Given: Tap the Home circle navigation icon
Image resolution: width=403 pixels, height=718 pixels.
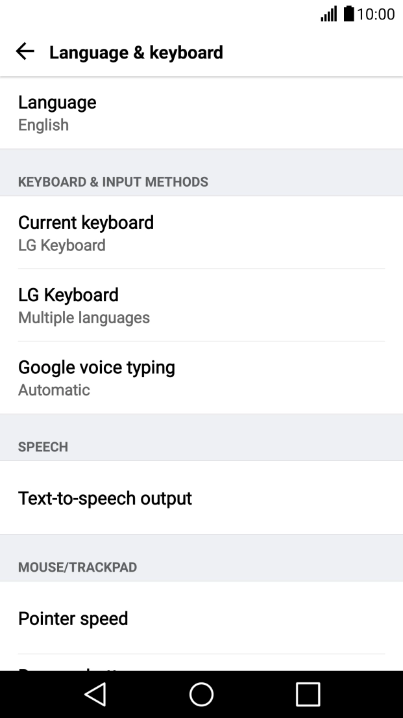Looking at the screenshot, I should [201, 694].
